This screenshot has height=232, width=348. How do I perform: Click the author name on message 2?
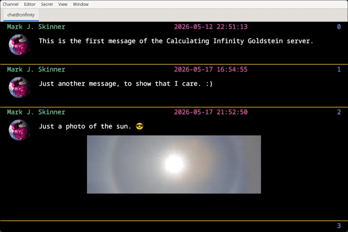point(36,112)
